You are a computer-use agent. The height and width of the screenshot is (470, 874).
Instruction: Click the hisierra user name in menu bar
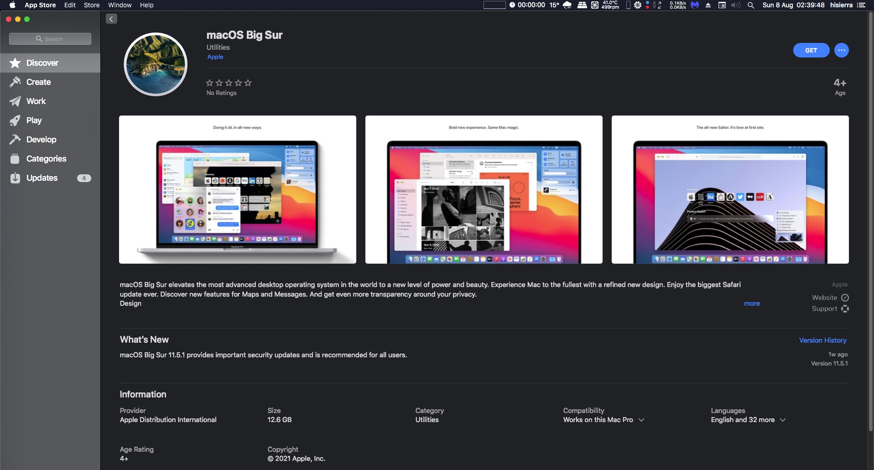tap(841, 5)
